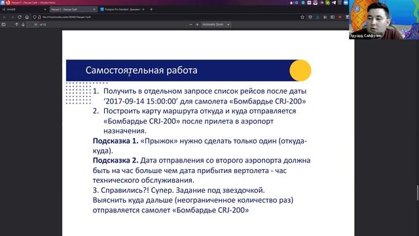
Task: Click the line 'Справились?! Супер. Задание под звездочкой.'
Action: point(183,190)
